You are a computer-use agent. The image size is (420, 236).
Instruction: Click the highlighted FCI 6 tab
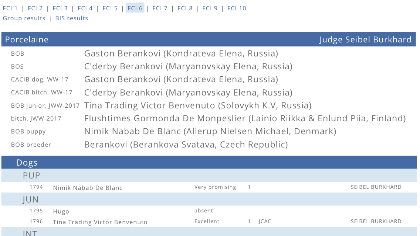tap(135, 8)
